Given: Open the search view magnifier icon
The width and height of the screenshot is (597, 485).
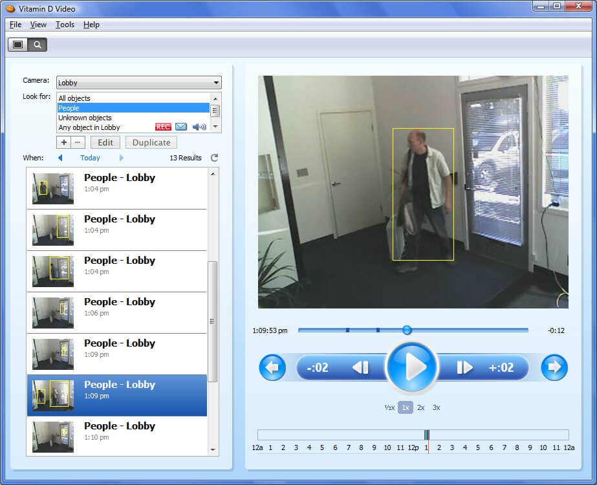Looking at the screenshot, I should [38, 45].
